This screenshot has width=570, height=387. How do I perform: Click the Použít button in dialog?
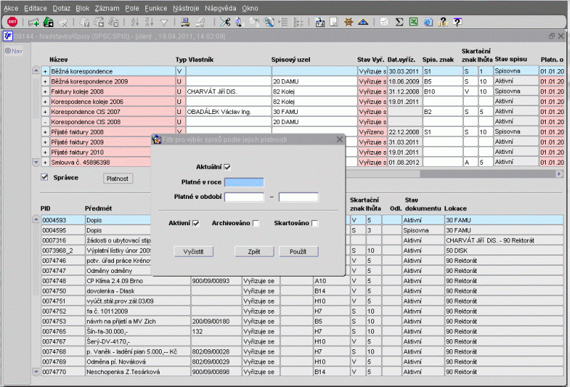tap(298, 252)
